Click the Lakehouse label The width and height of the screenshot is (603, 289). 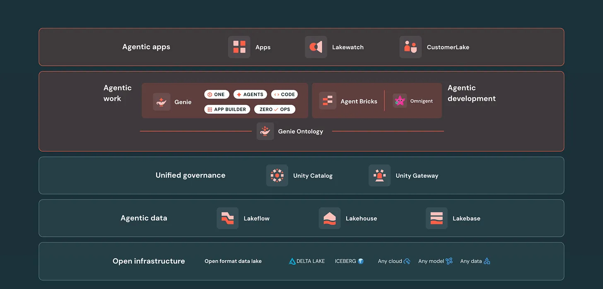[x=362, y=219]
